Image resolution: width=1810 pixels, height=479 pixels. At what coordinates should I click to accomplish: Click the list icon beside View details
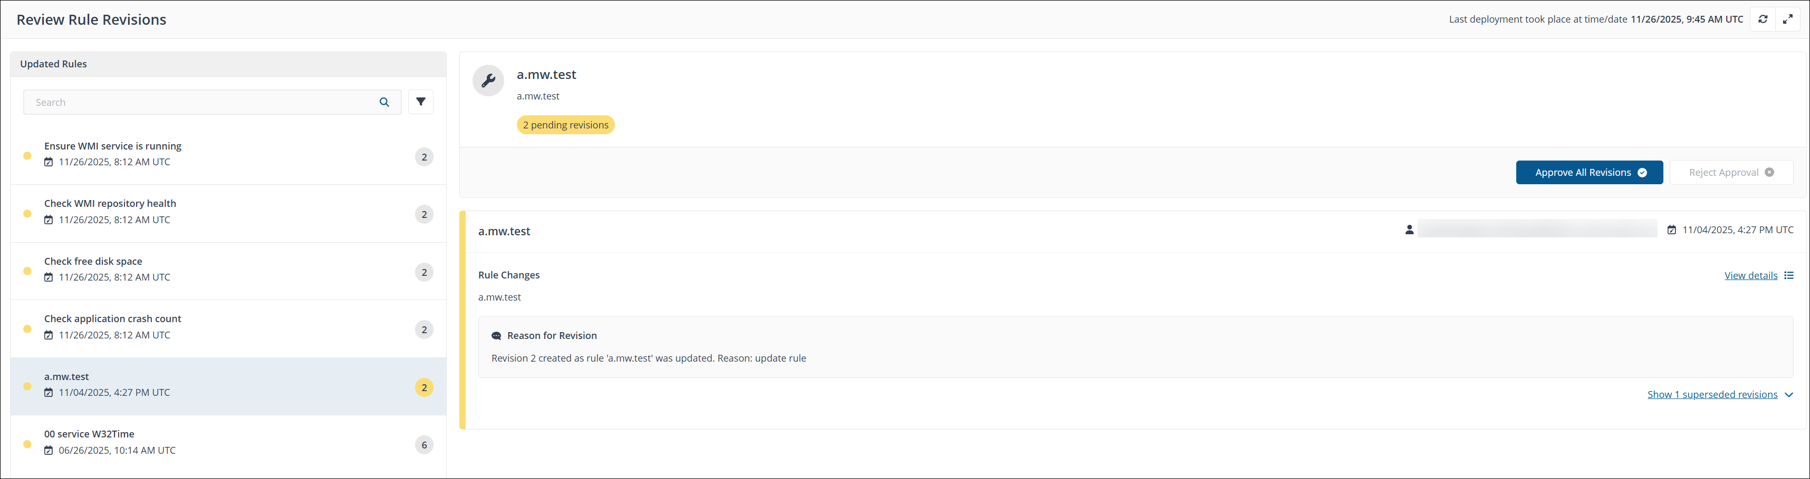click(1788, 276)
